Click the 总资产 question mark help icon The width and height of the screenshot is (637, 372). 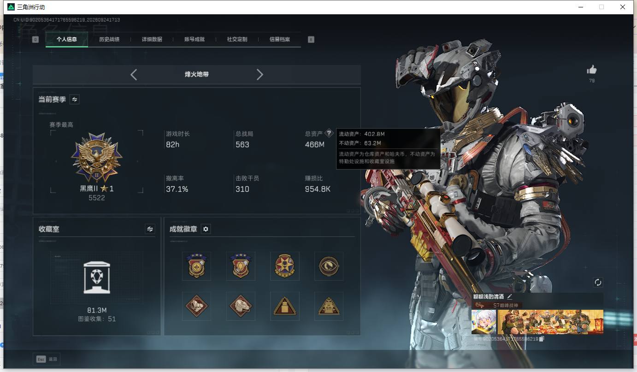coord(329,133)
